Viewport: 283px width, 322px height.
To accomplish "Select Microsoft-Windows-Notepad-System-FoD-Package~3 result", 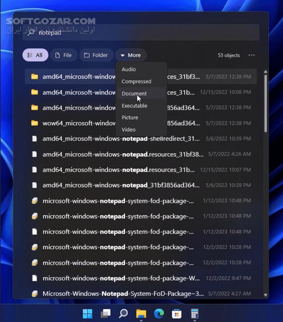I will coord(141,293).
